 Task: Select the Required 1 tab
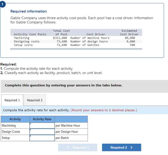(12, 100)
